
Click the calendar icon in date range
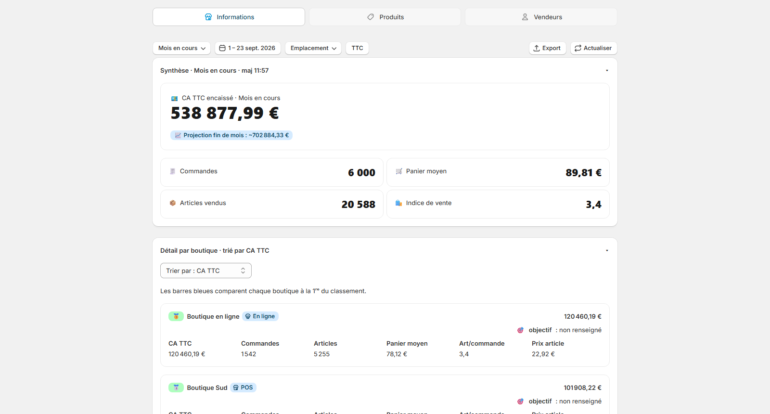[222, 48]
